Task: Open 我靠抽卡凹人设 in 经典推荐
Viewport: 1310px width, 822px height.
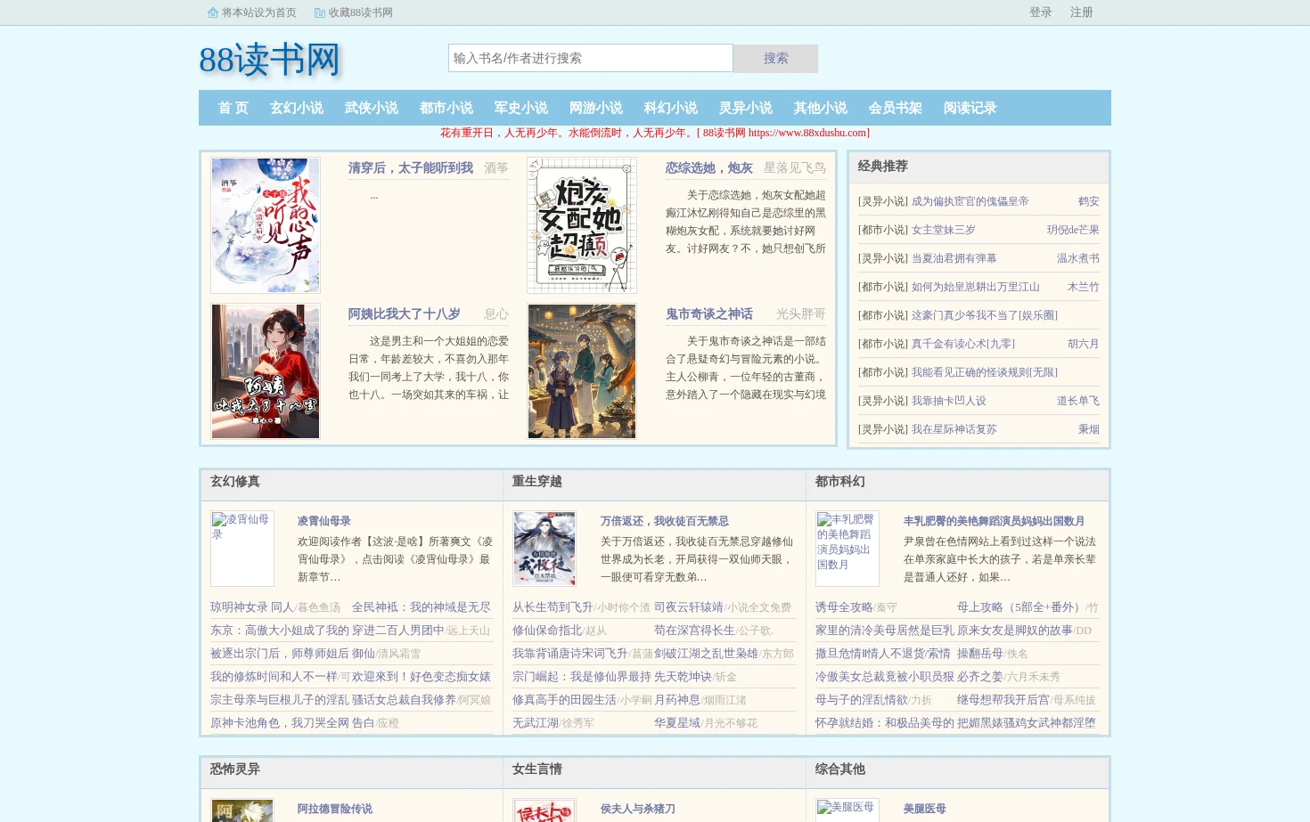Action: [949, 401]
